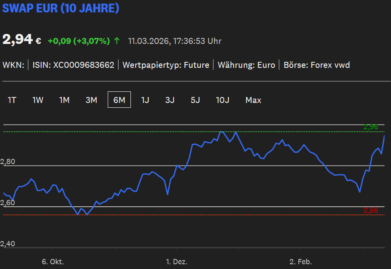Click the chart line's latest end point
391x269 pixels.
tap(384, 136)
